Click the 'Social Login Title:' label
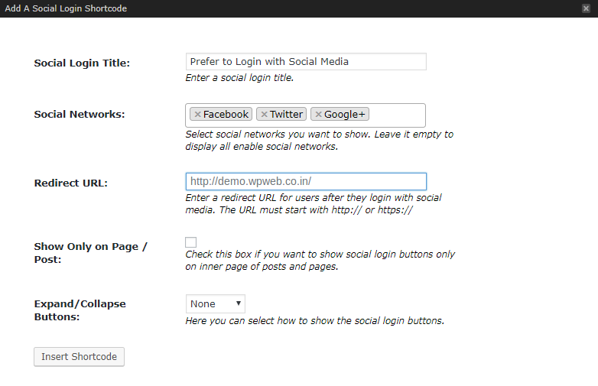 (x=82, y=63)
